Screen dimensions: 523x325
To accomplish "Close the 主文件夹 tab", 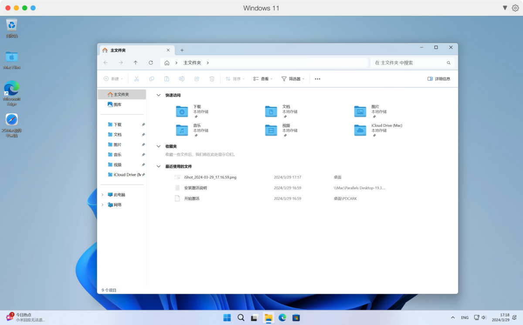I will [168, 50].
